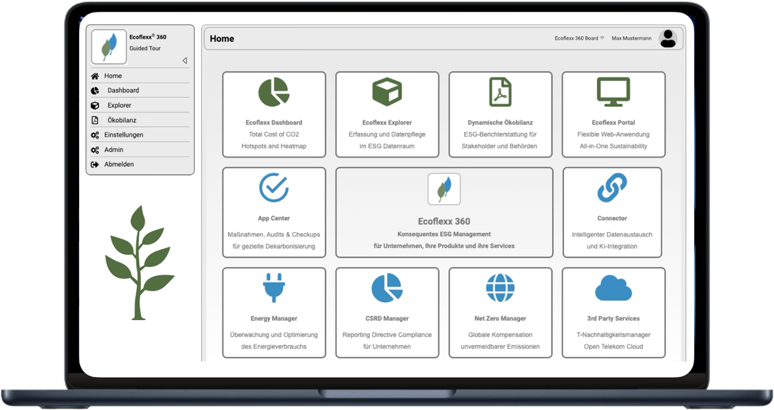Click 'Überwachung und Optimierung' text
The width and height of the screenshot is (774, 410).
click(x=274, y=335)
